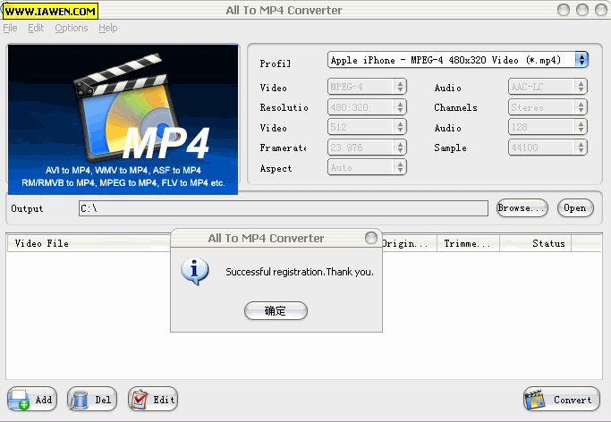Screen dimensions: 611x422
Task: Click the Output path text field
Action: click(x=282, y=208)
